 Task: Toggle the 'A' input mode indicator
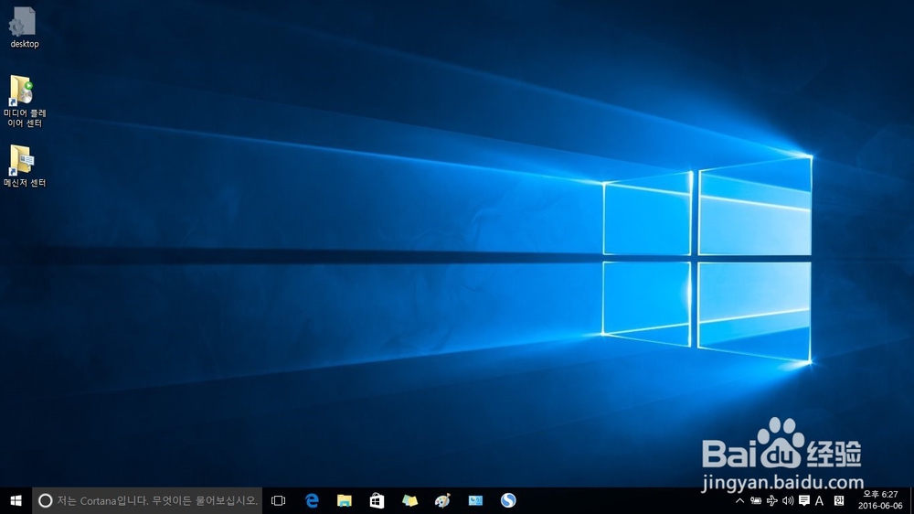click(x=820, y=500)
